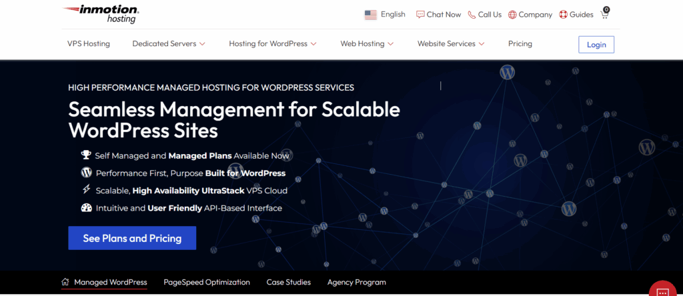
Task: Go to VPS Hosting
Action: 89,43
